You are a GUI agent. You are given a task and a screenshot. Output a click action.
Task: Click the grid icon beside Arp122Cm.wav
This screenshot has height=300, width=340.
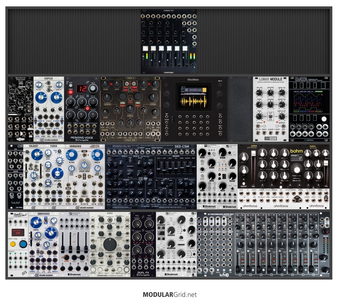coord(183,90)
